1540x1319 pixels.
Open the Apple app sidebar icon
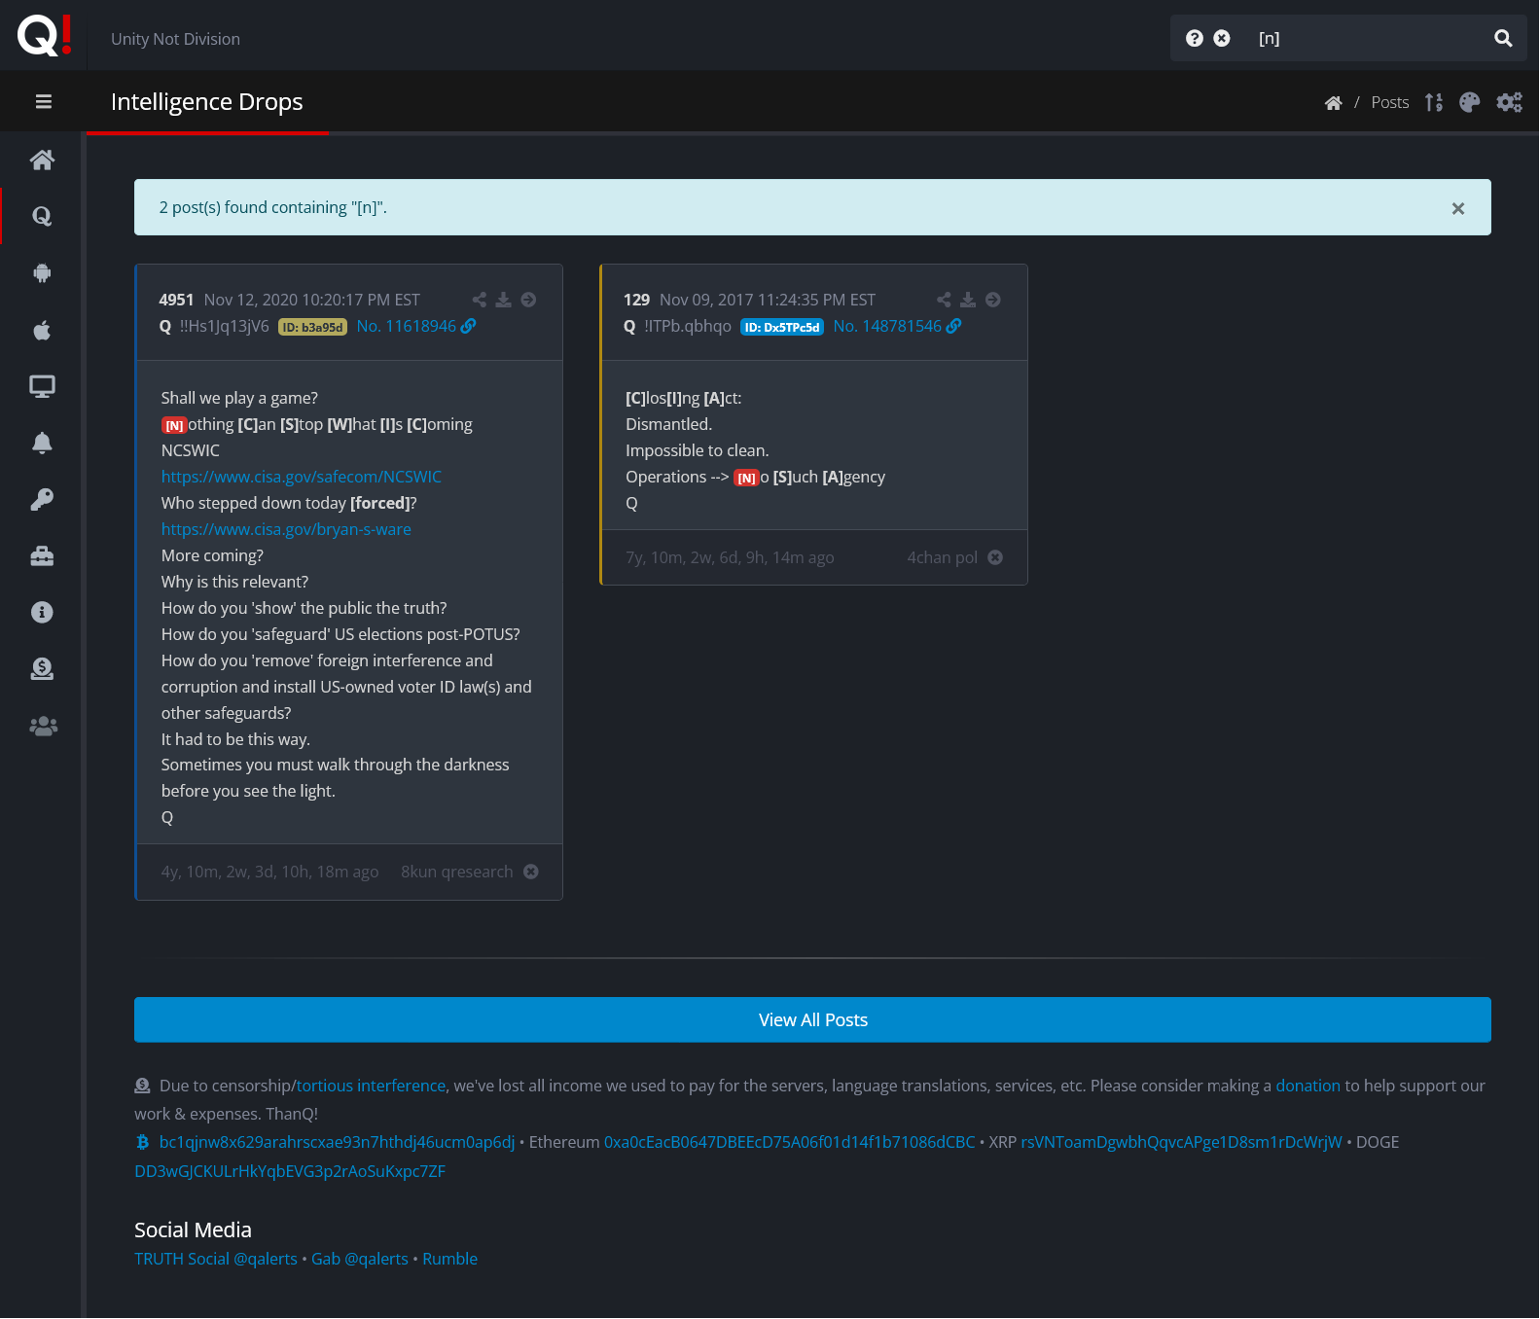pos(42,331)
